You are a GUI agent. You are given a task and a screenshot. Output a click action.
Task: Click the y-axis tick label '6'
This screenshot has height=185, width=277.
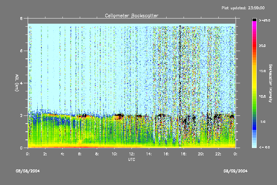[x=21, y=51]
